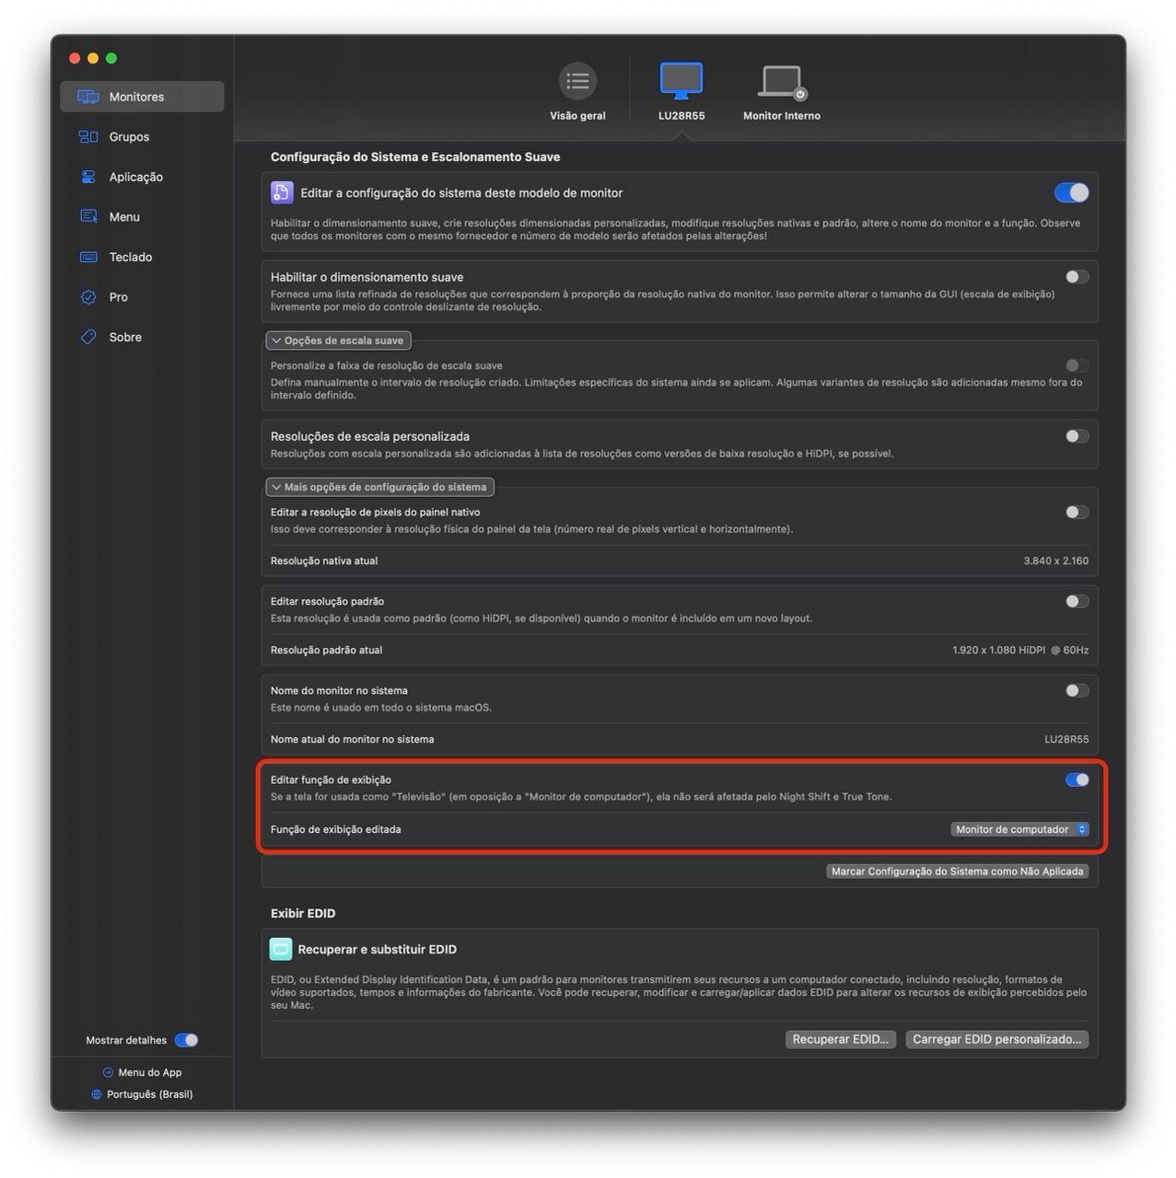The width and height of the screenshot is (1176, 1178).
Task: Disable editing system configuration for this monitor
Action: pos(1071,192)
